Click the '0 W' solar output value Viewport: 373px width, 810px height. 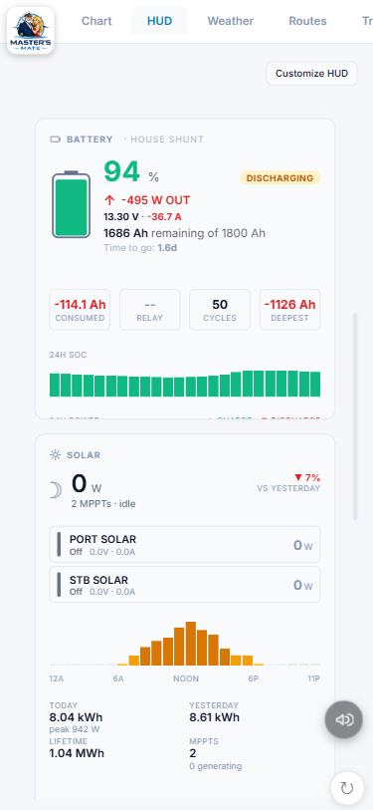(87, 484)
